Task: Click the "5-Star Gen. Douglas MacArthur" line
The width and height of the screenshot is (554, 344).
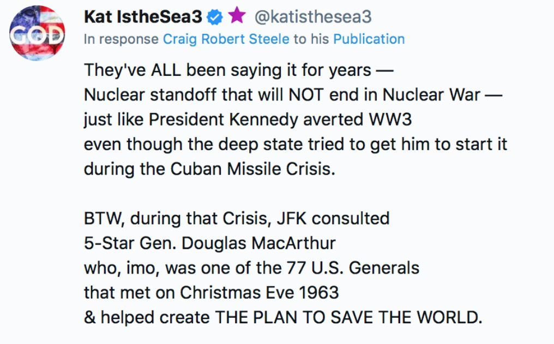Action: 209,244
